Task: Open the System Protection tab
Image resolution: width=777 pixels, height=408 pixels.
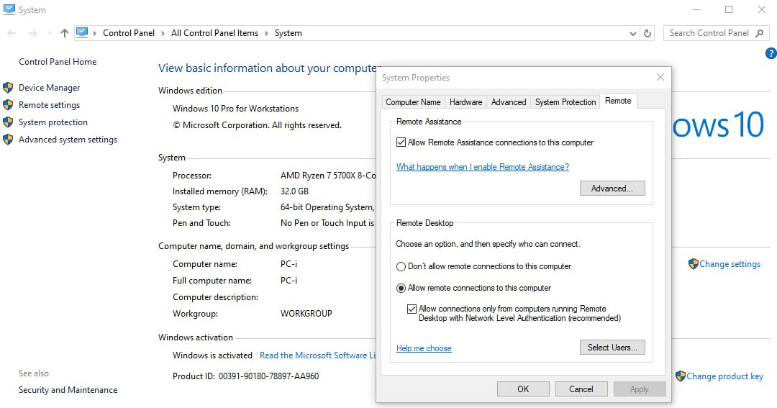Action: [565, 102]
